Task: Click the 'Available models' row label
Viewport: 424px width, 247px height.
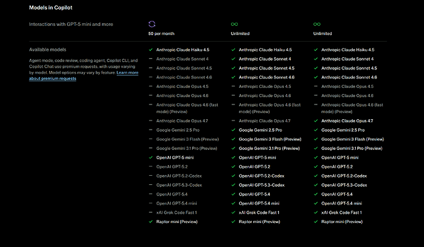Action: point(47,49)
